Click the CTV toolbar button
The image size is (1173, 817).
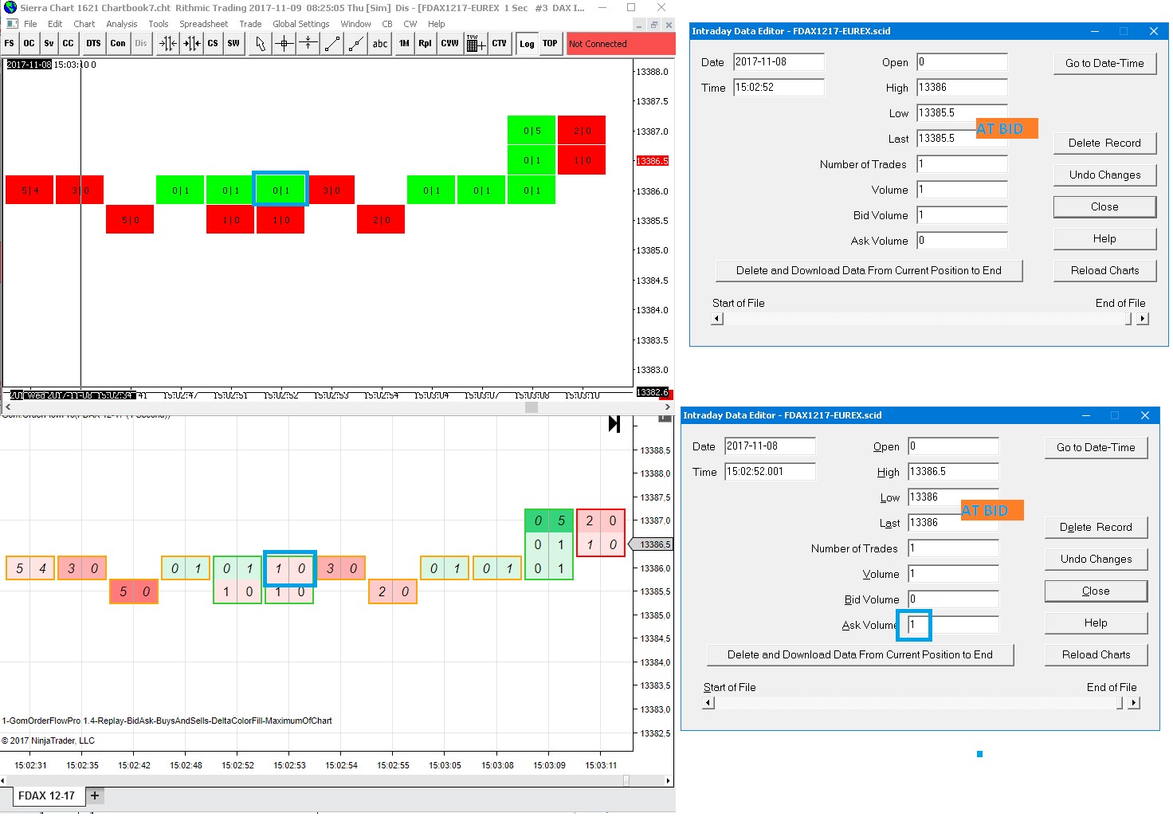pyautogui.click(x=500, y=44)
